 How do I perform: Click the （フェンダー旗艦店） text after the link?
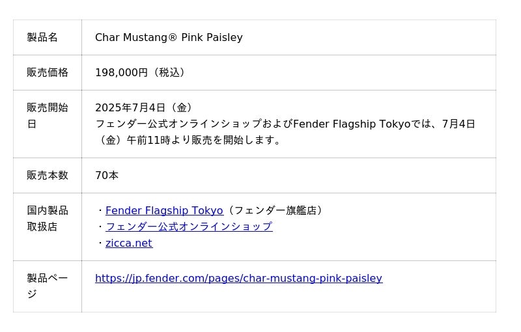(x=275, y=210)
